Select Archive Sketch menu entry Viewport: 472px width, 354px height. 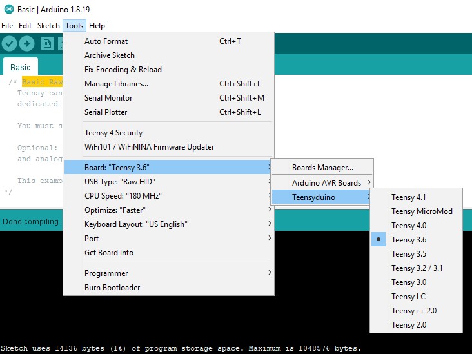pos(169,55)
